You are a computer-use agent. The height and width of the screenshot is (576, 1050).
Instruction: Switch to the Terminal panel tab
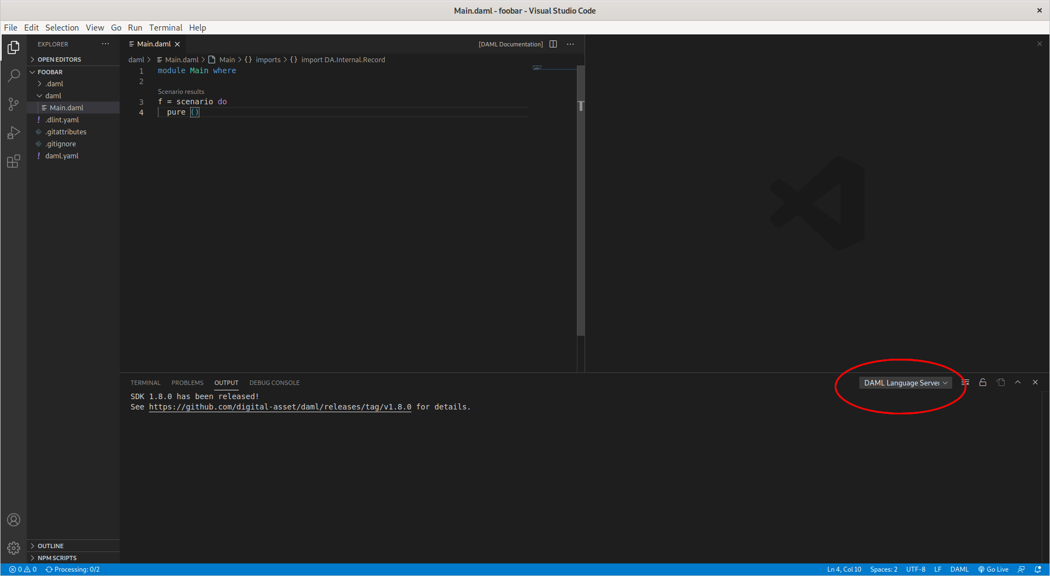coord(145,383)
